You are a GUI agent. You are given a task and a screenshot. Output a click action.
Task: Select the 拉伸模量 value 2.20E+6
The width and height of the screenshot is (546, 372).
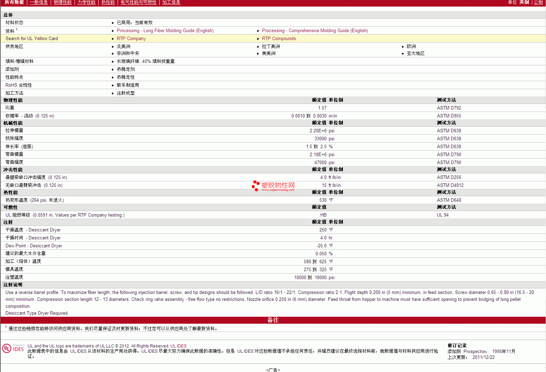pyautogui.click(x=318, y=131)
